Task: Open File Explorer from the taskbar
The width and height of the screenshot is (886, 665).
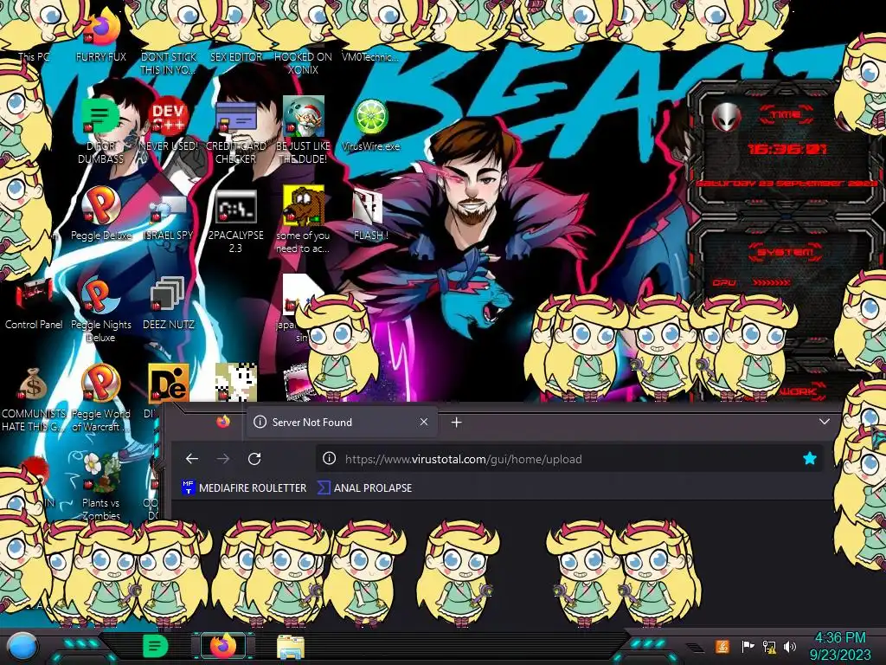Action: pyautogui.click(x=291, y=647)
